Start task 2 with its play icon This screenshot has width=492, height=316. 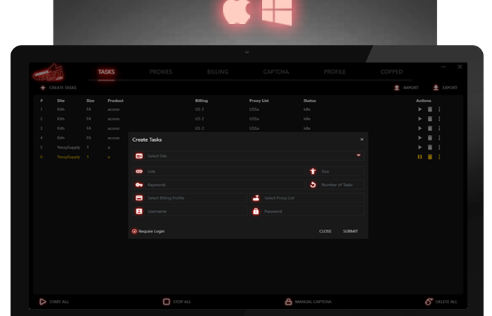(x=420, y=119)
